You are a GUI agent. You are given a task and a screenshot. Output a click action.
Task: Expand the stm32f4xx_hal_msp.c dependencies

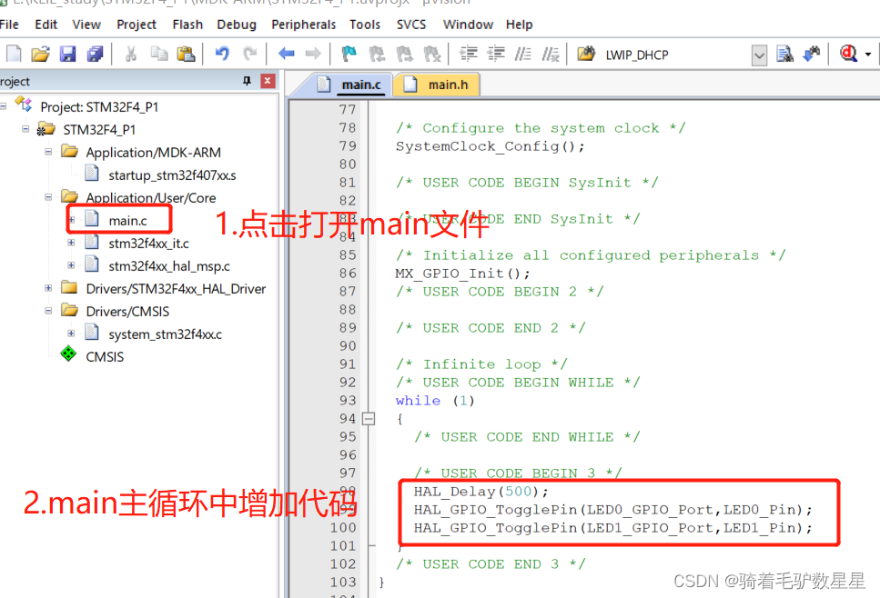tap(71, 265)
